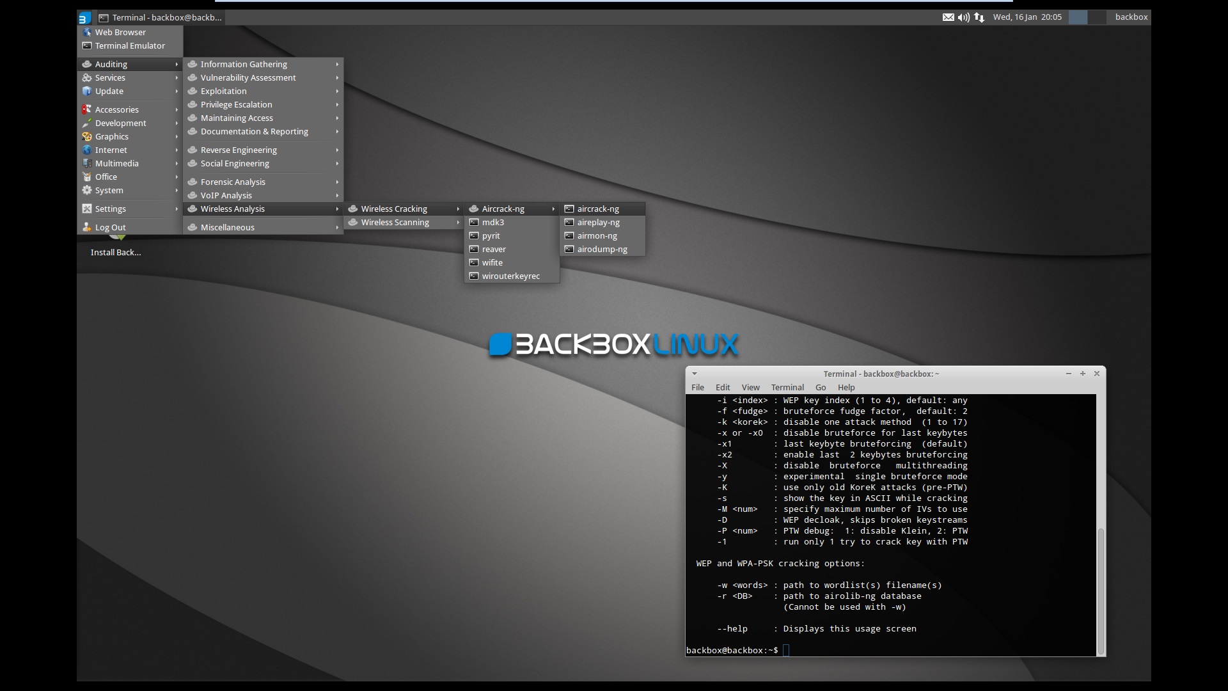
Task: Expand the Social Engineering submenu
Action: pos(234,163)
